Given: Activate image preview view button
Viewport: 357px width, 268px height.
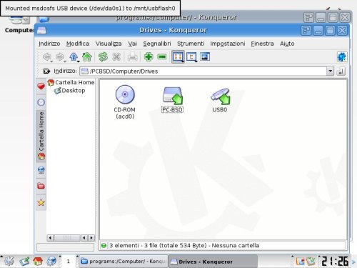Looking at the screenshot, I should [205, 56].
